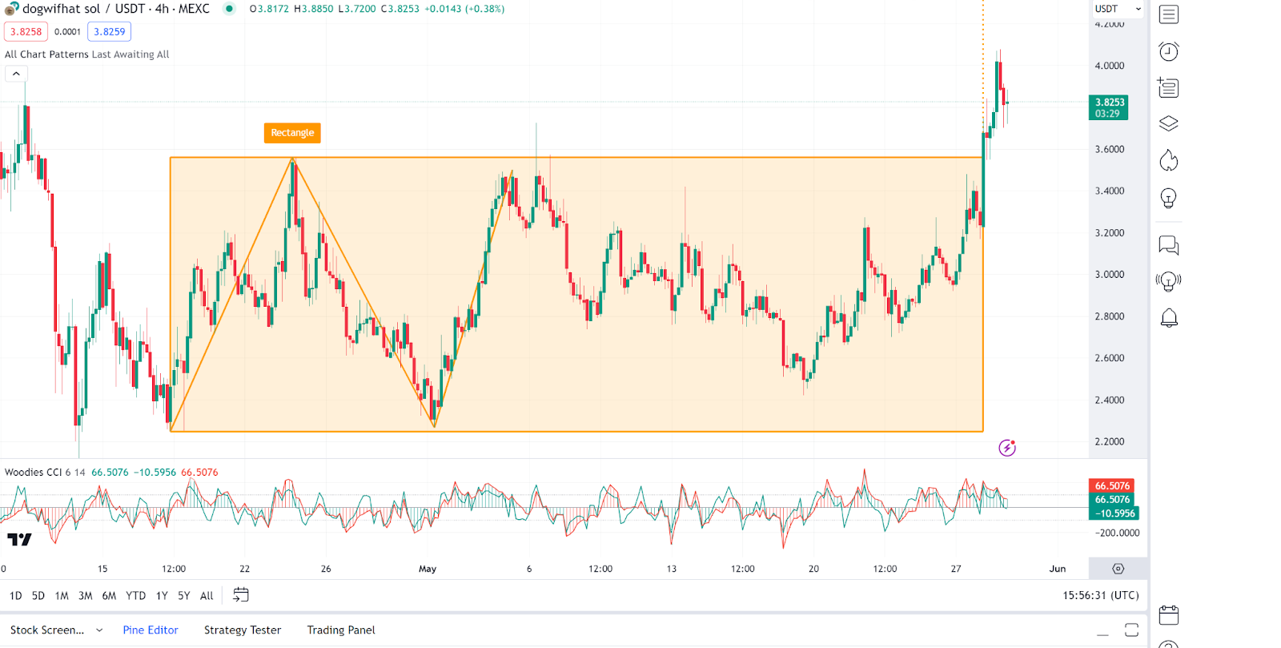The image size is (1281, 648).
Task: Select the 1Y time range
Action: pos(162,595)
